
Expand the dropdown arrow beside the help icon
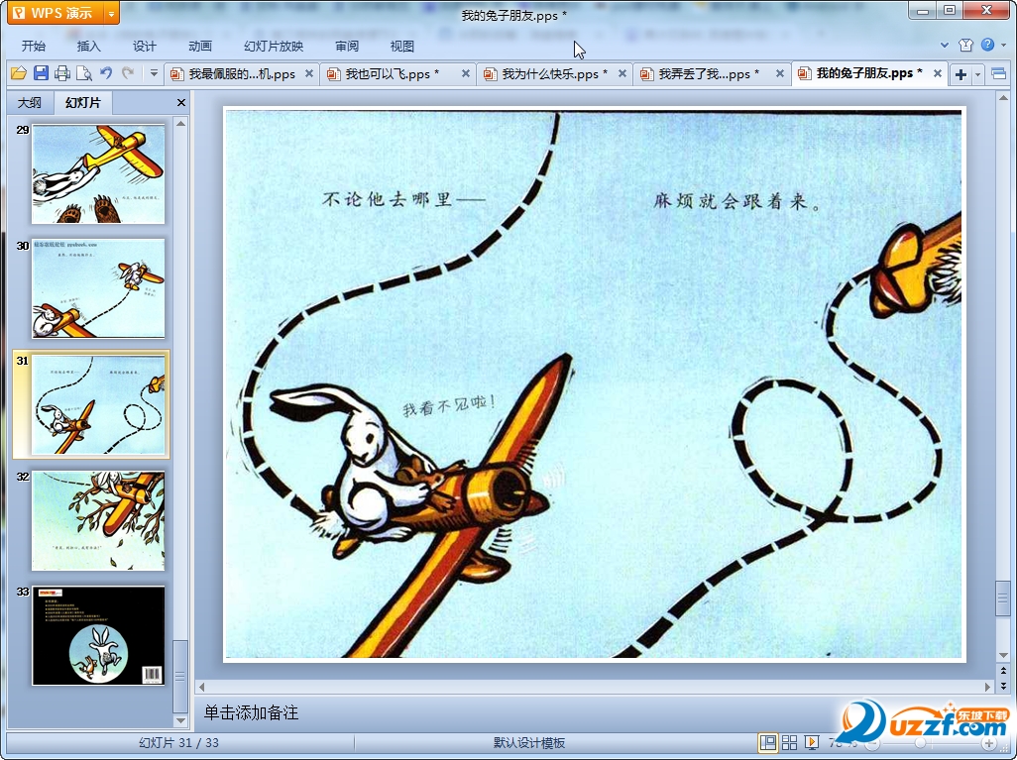[x=1003, y=45]
